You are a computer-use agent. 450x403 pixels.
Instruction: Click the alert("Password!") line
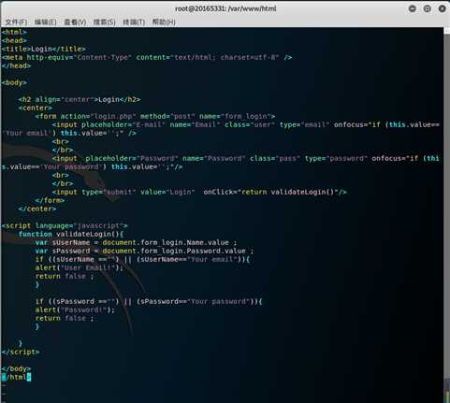tap(75, 309)
